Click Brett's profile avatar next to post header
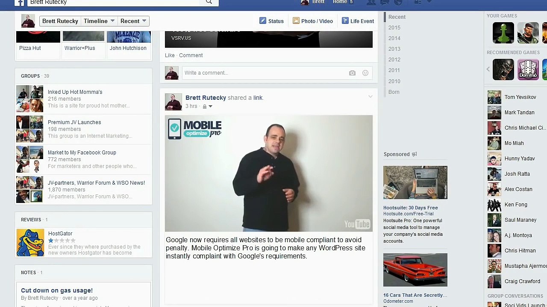 [x=174, y=102]
